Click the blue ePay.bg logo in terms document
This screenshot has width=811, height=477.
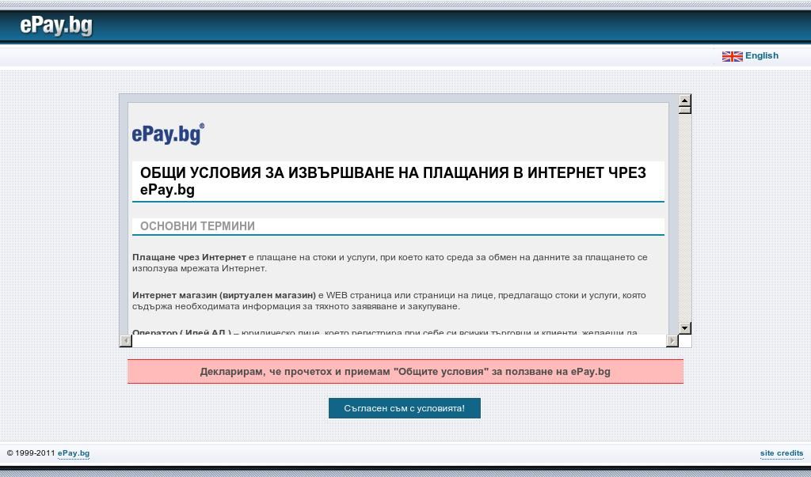click(x=168, y=134)
